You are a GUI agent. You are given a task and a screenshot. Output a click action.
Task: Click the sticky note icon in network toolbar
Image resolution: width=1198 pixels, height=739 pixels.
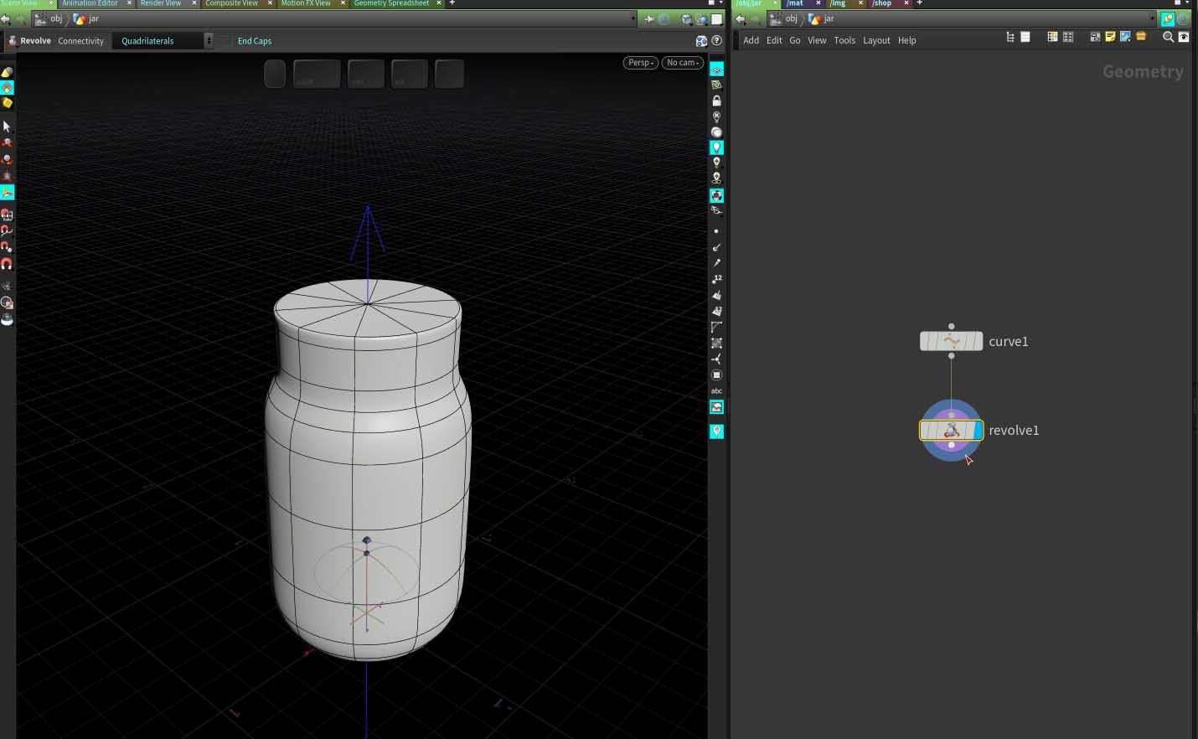point(1110,37)
